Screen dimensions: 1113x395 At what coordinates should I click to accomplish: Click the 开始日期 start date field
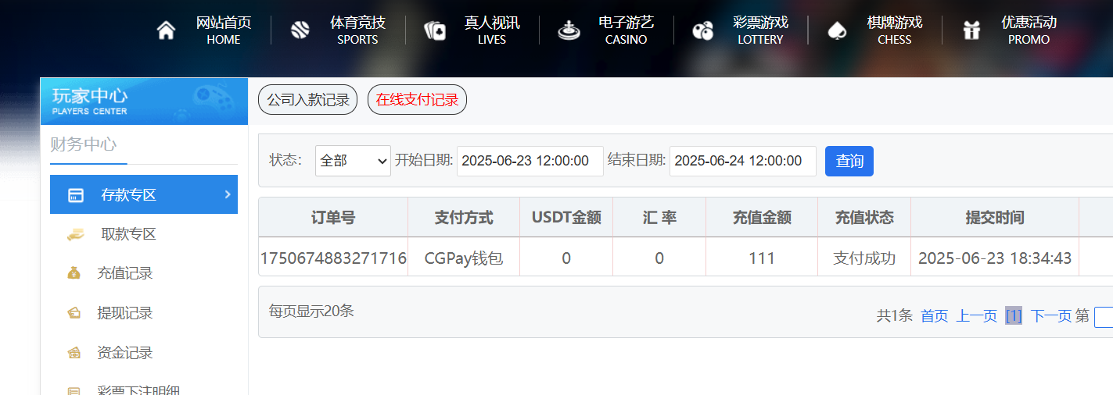[x=530, y=161]
